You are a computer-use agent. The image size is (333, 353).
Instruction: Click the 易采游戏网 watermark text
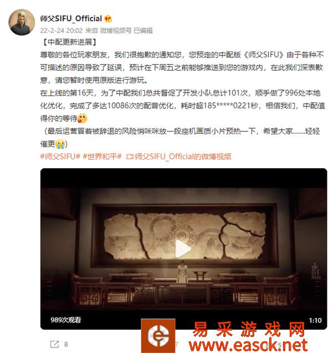coord(249,329)
